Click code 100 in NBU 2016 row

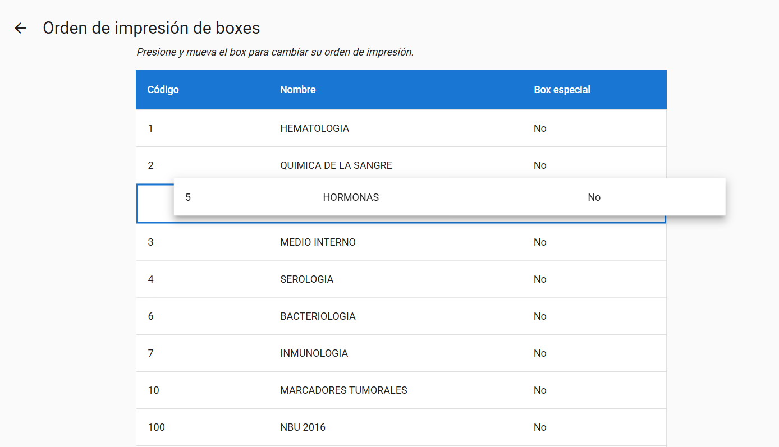(x=156, y=427)
